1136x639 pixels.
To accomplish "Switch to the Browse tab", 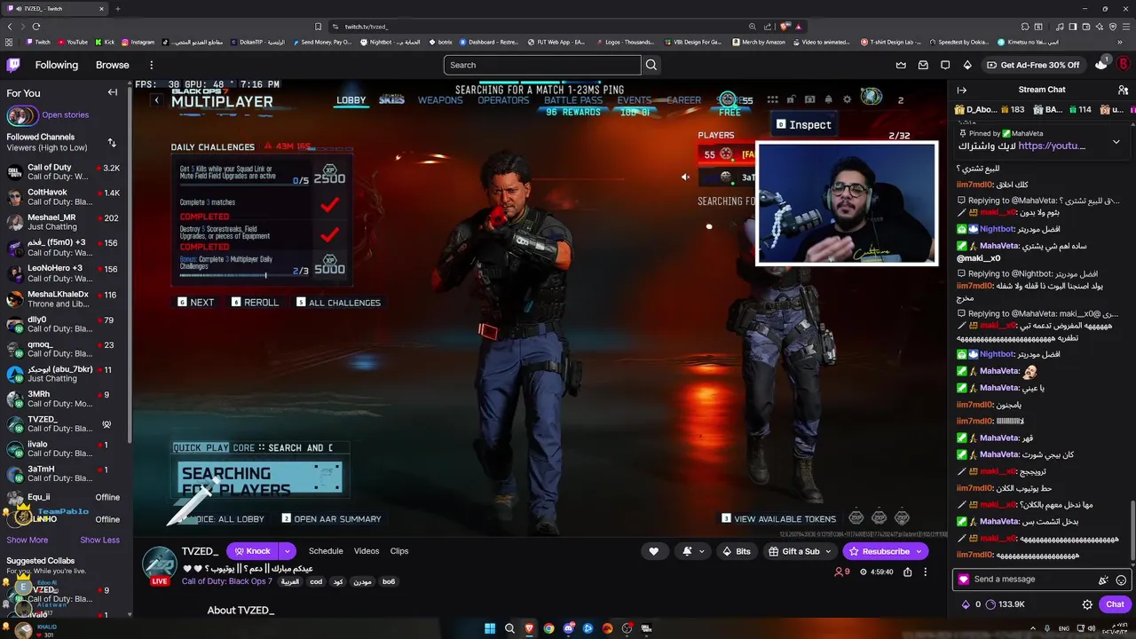I will coord(113,65).
